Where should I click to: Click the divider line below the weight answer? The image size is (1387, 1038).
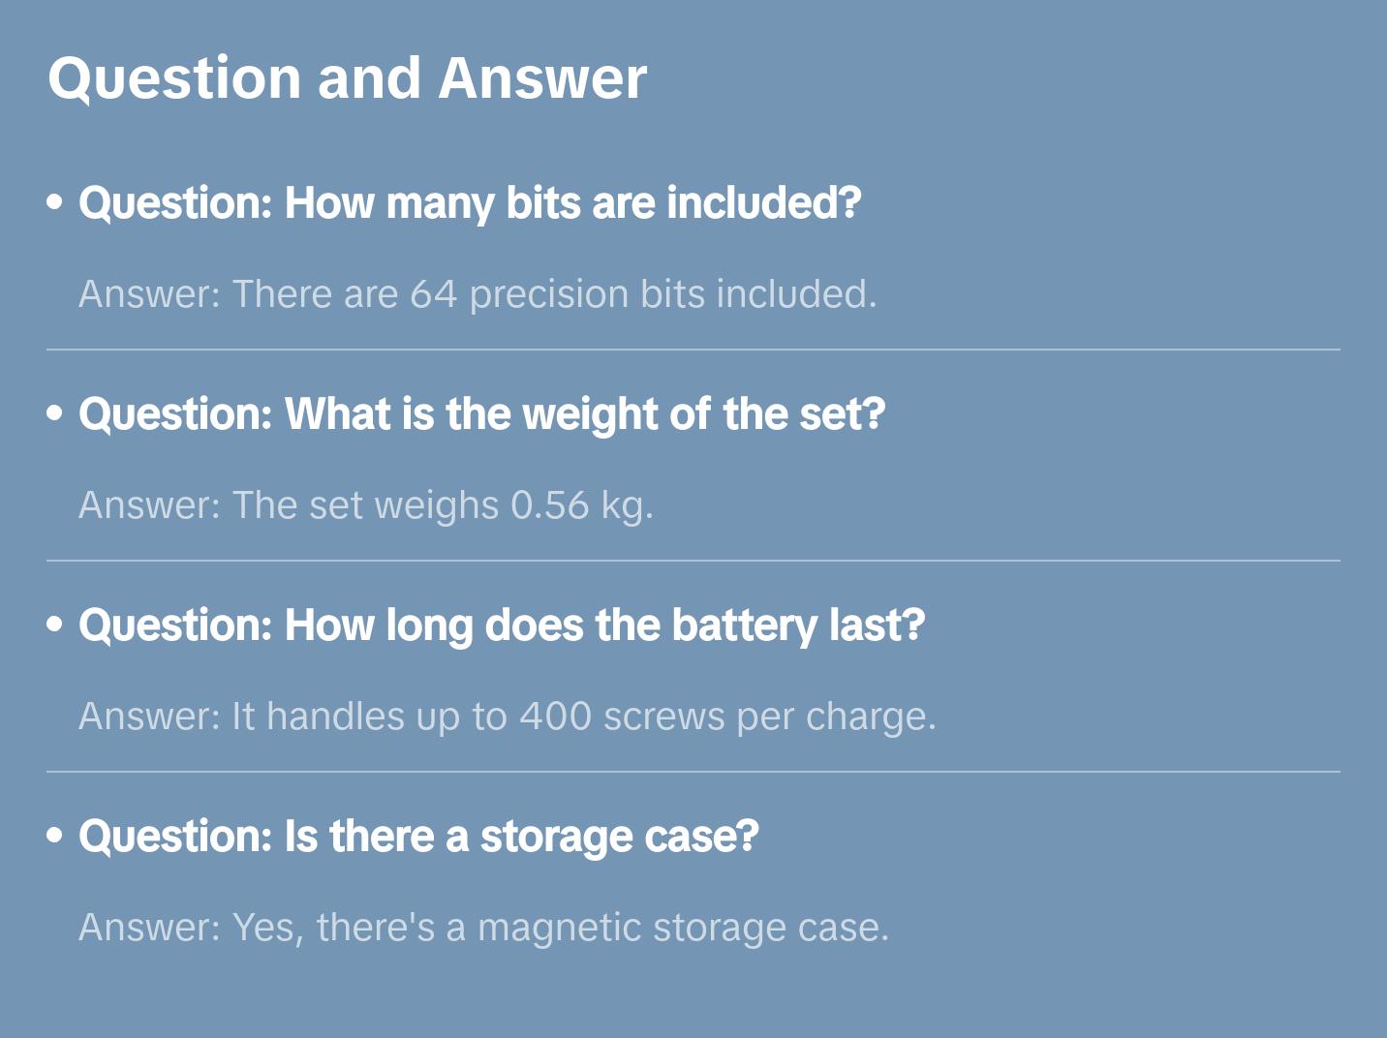(693, 561)
